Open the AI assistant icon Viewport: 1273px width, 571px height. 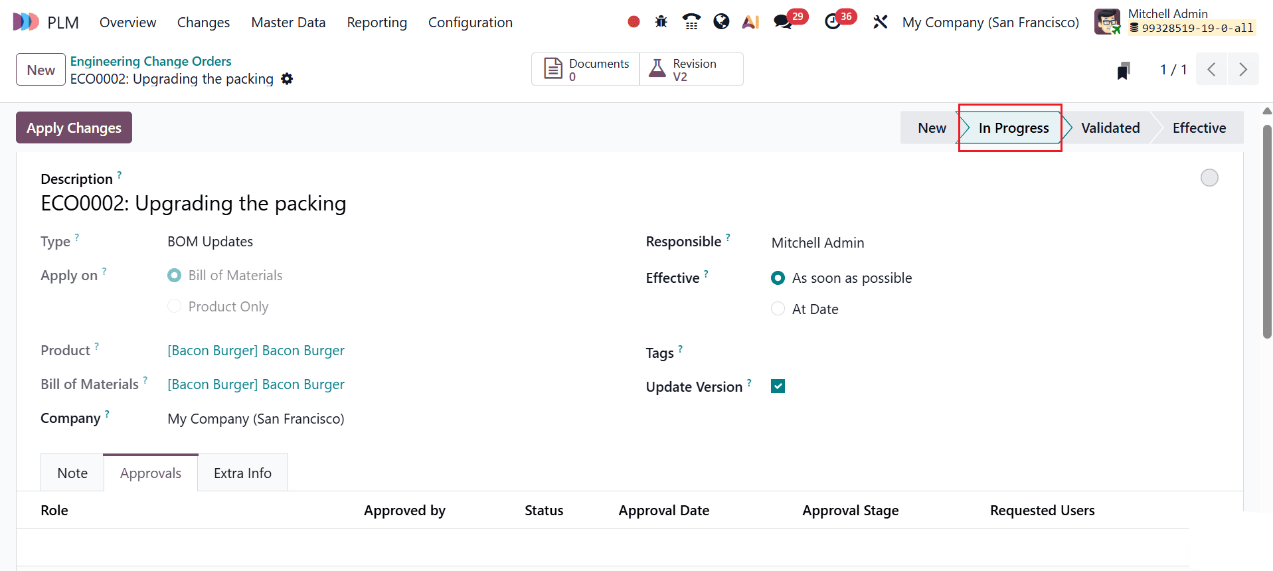750,22
